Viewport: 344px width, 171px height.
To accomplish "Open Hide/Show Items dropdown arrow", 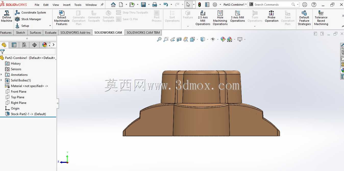I will (x=218, y=39).
